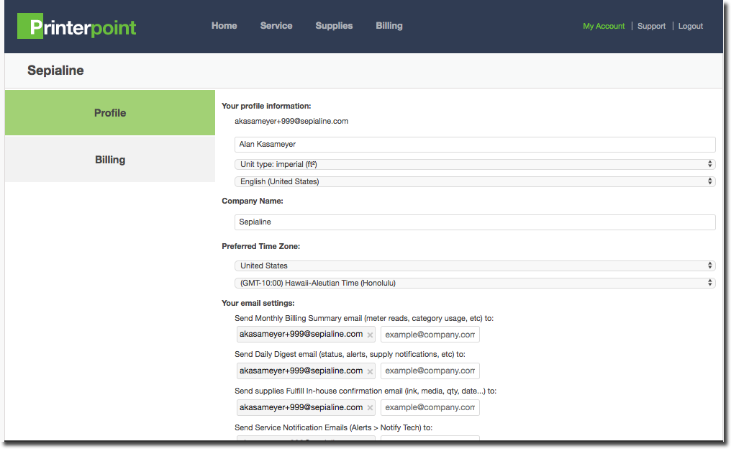Edit the Alan Kasameyer name field
The width and height of the screenshot is (731, 449).
475,145
